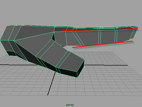The height and width of the screenshot is (107, 142).
Task: Select wide side face between vertical edge loops on upper arm
Action: pyautogui.click(x=108, y=37)
